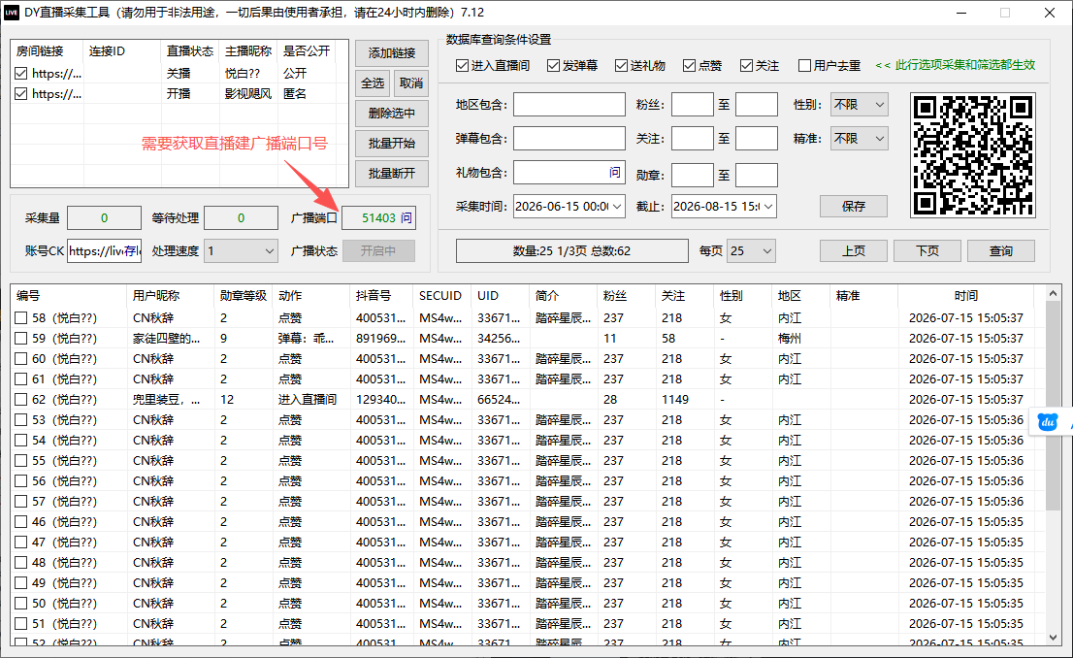Click the 勋章 minimum input field
The width and height of the screenshot is (1073, 658).
pos(693,176)
